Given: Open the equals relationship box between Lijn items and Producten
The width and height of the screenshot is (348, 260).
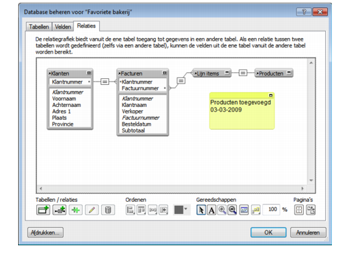Looking at the screenshot, I should tap(243, 73).
